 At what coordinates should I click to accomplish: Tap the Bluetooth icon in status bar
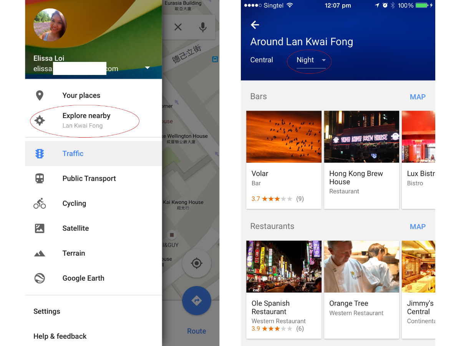pyautogui.click(x=393, y=5)
